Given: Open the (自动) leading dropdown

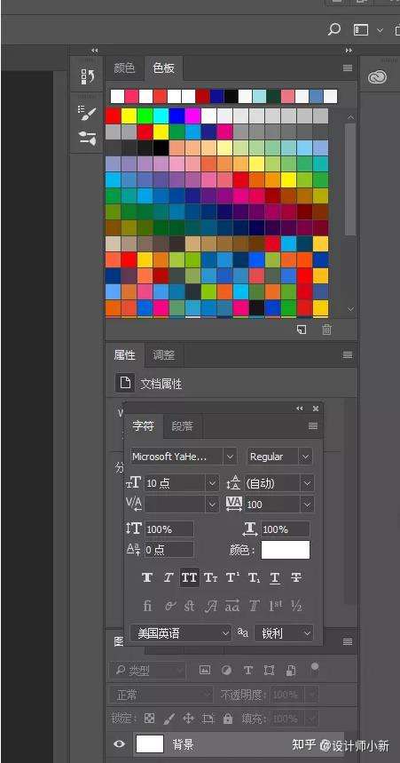Looking at the screenshot, I should pos(307,483).
